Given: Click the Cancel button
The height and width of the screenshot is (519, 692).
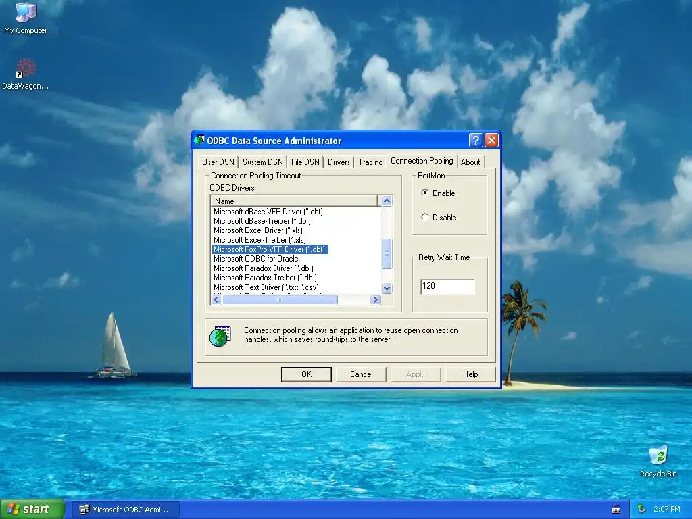Looking at the screenshot, I should click(x=361, y=374).
